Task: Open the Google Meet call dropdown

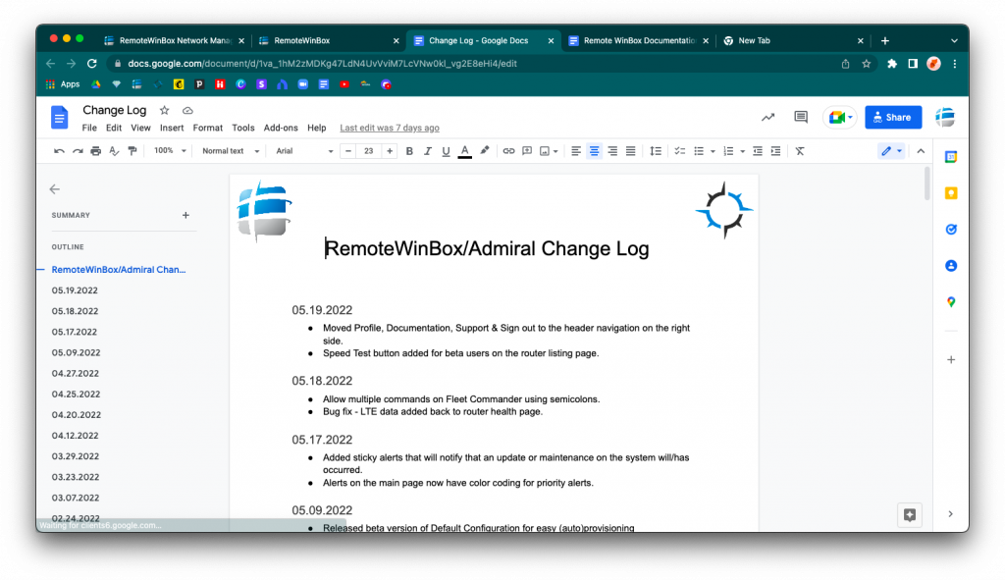Action: (840, 118)
